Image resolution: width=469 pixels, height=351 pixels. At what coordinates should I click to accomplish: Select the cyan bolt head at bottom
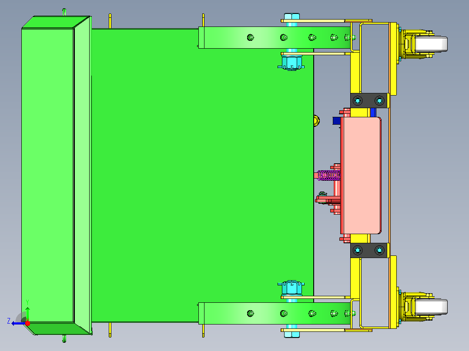[291, 334]
